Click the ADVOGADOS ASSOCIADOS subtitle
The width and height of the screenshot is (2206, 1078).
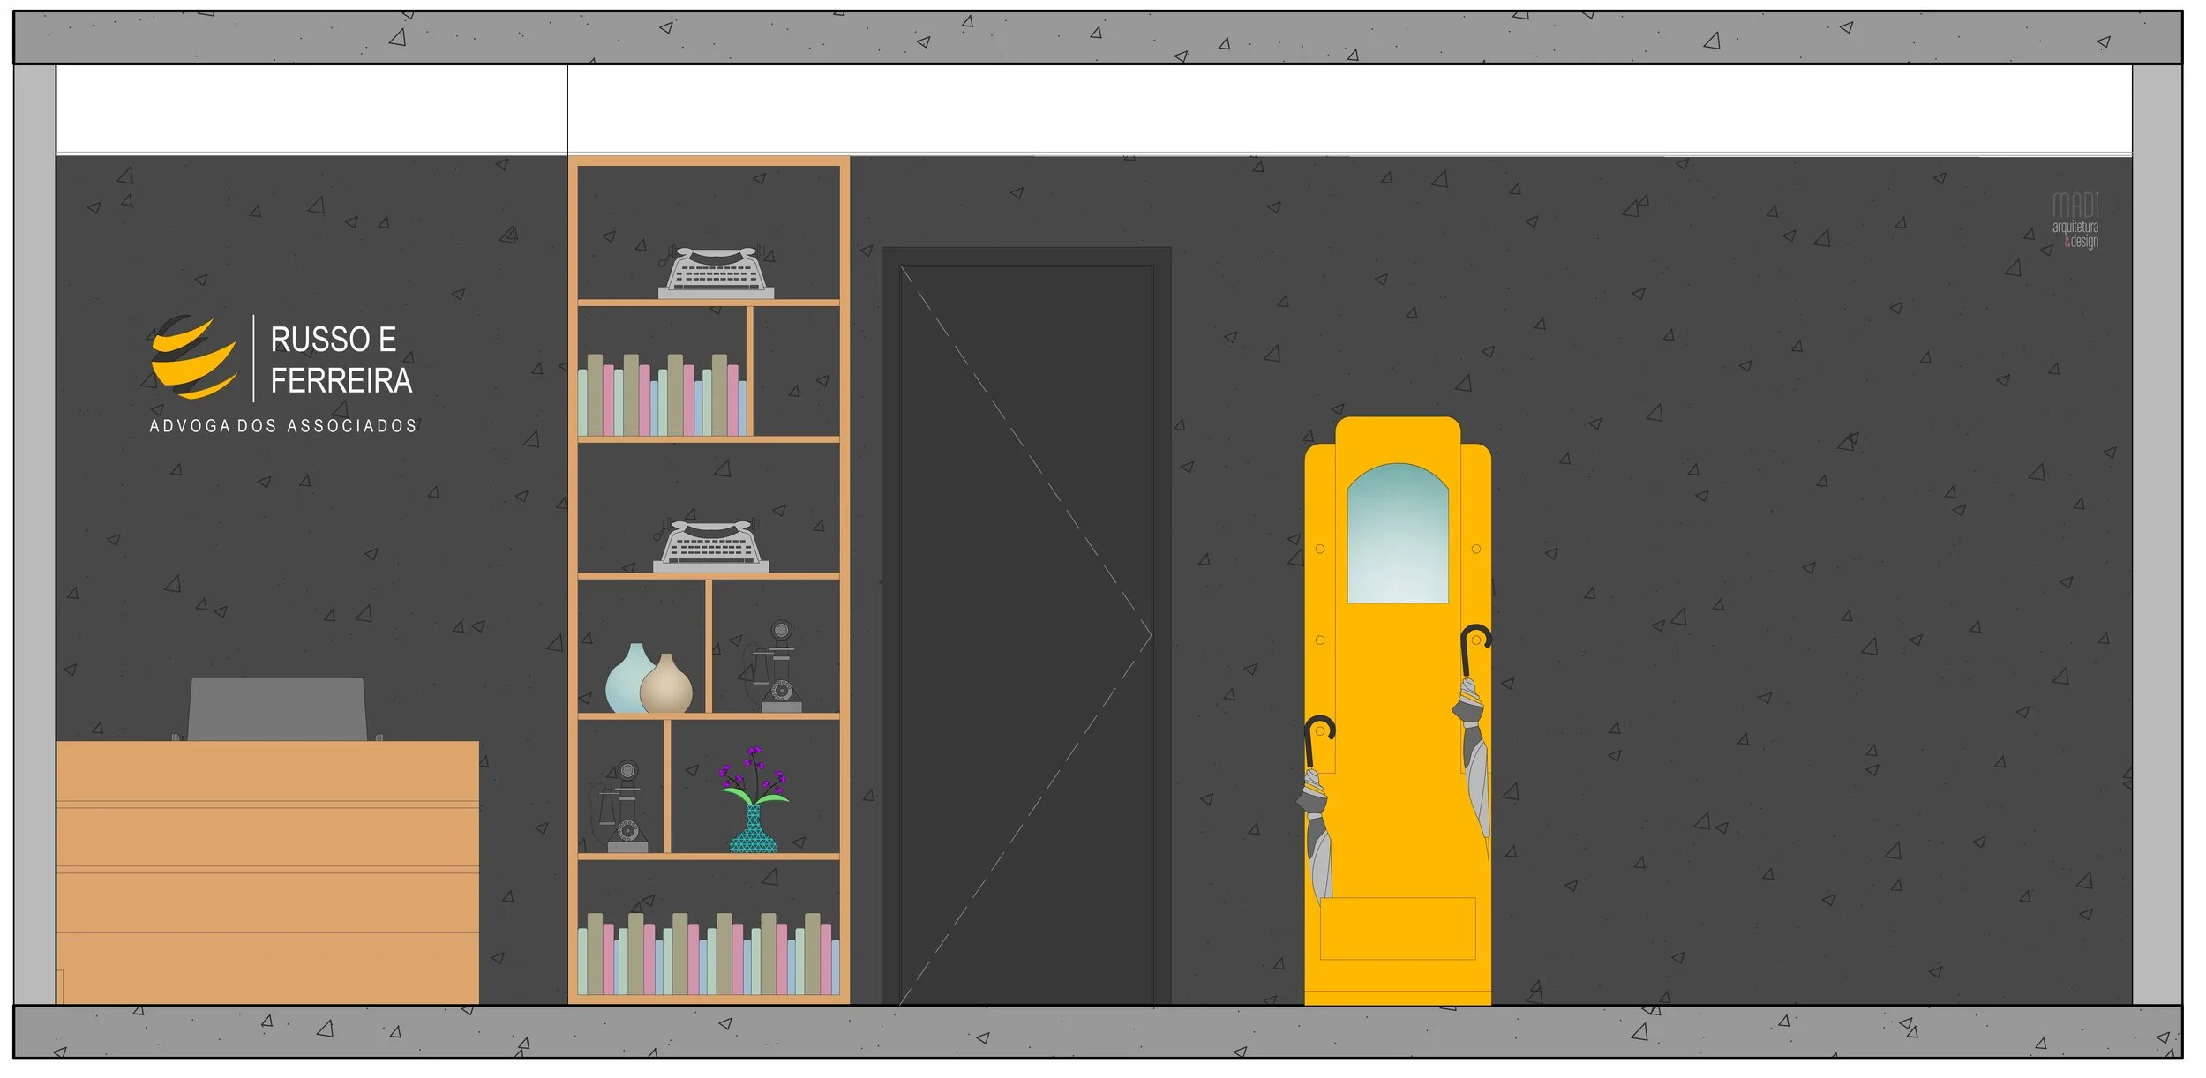pyautogui.click(x=282, y=426)
